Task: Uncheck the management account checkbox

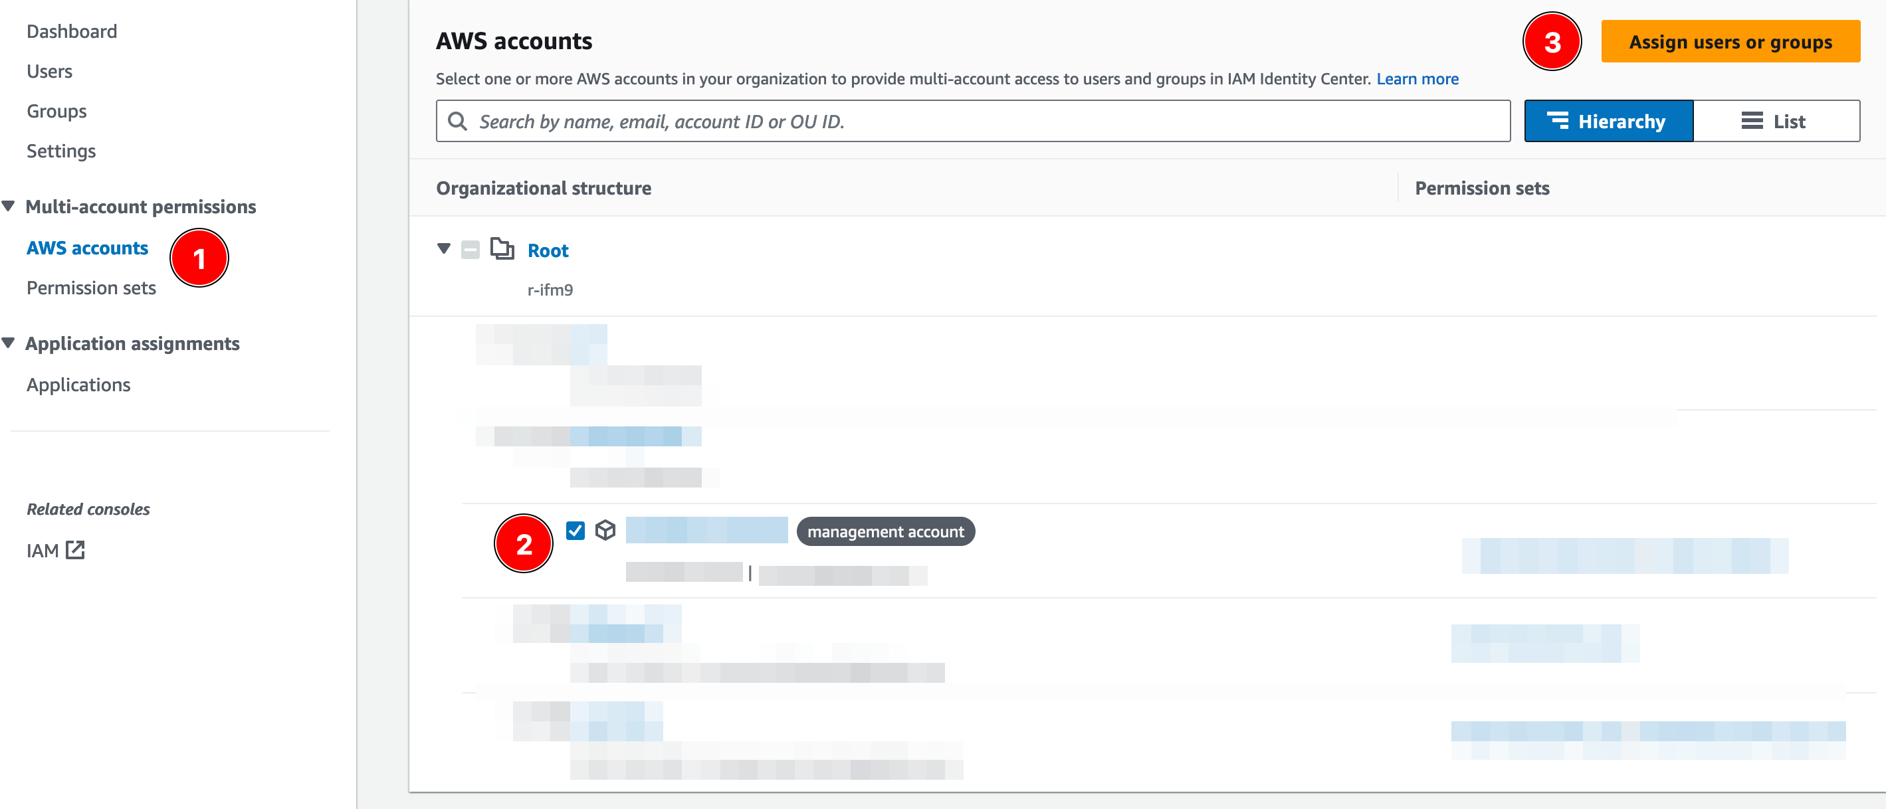Action: pyautogui.click(x=576, y=530)
